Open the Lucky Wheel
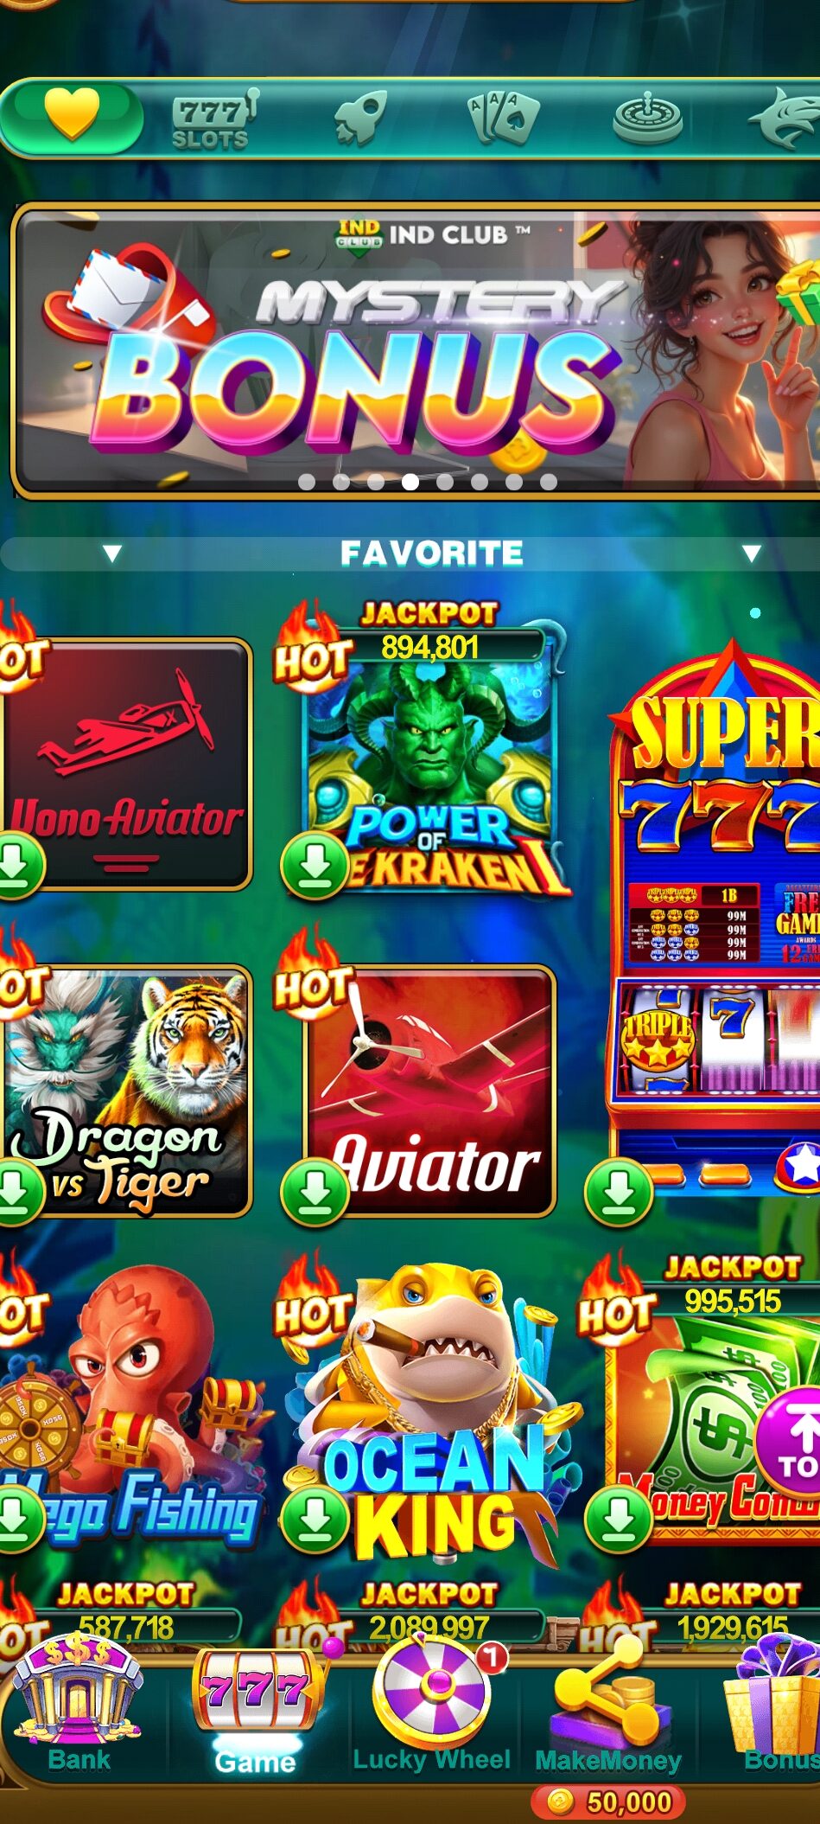The image size is (820, 1824). (432, 1706)
